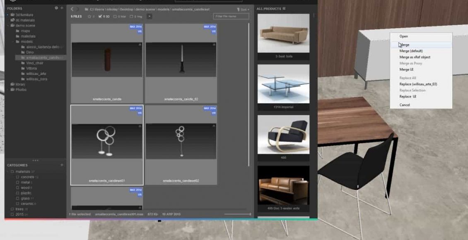Image resolution: width=468 pixels, height=240 pixels.
Task: Click the folders settings gear icon
Action: click(56, 8)
